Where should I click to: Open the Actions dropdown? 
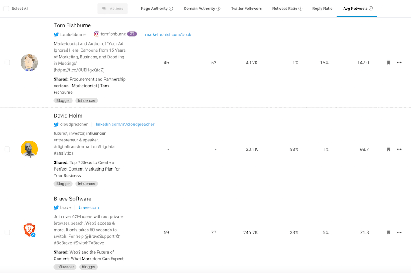[x=113, y=8]
